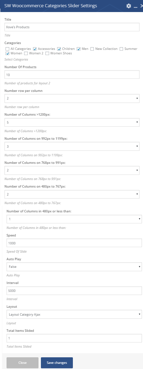Close the settings panel with X icon

[142, 6]
